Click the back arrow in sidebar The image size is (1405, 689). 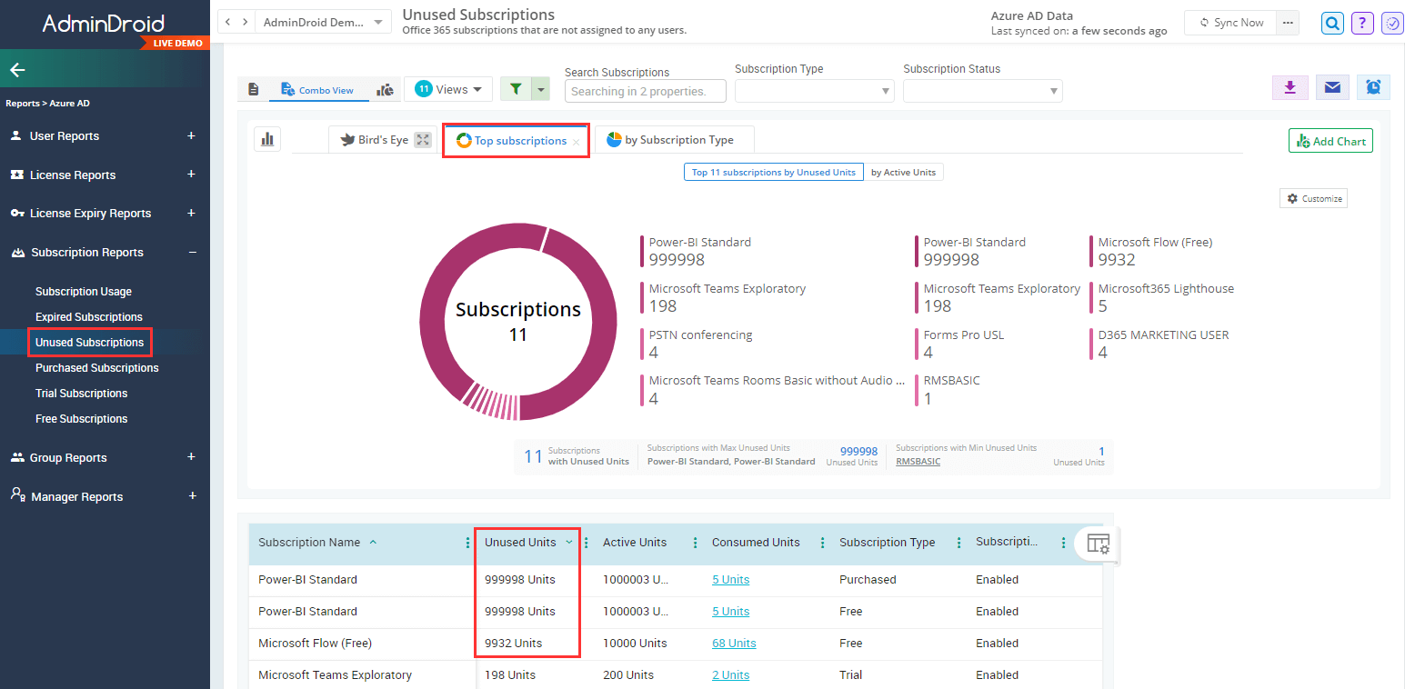point(18,70)
